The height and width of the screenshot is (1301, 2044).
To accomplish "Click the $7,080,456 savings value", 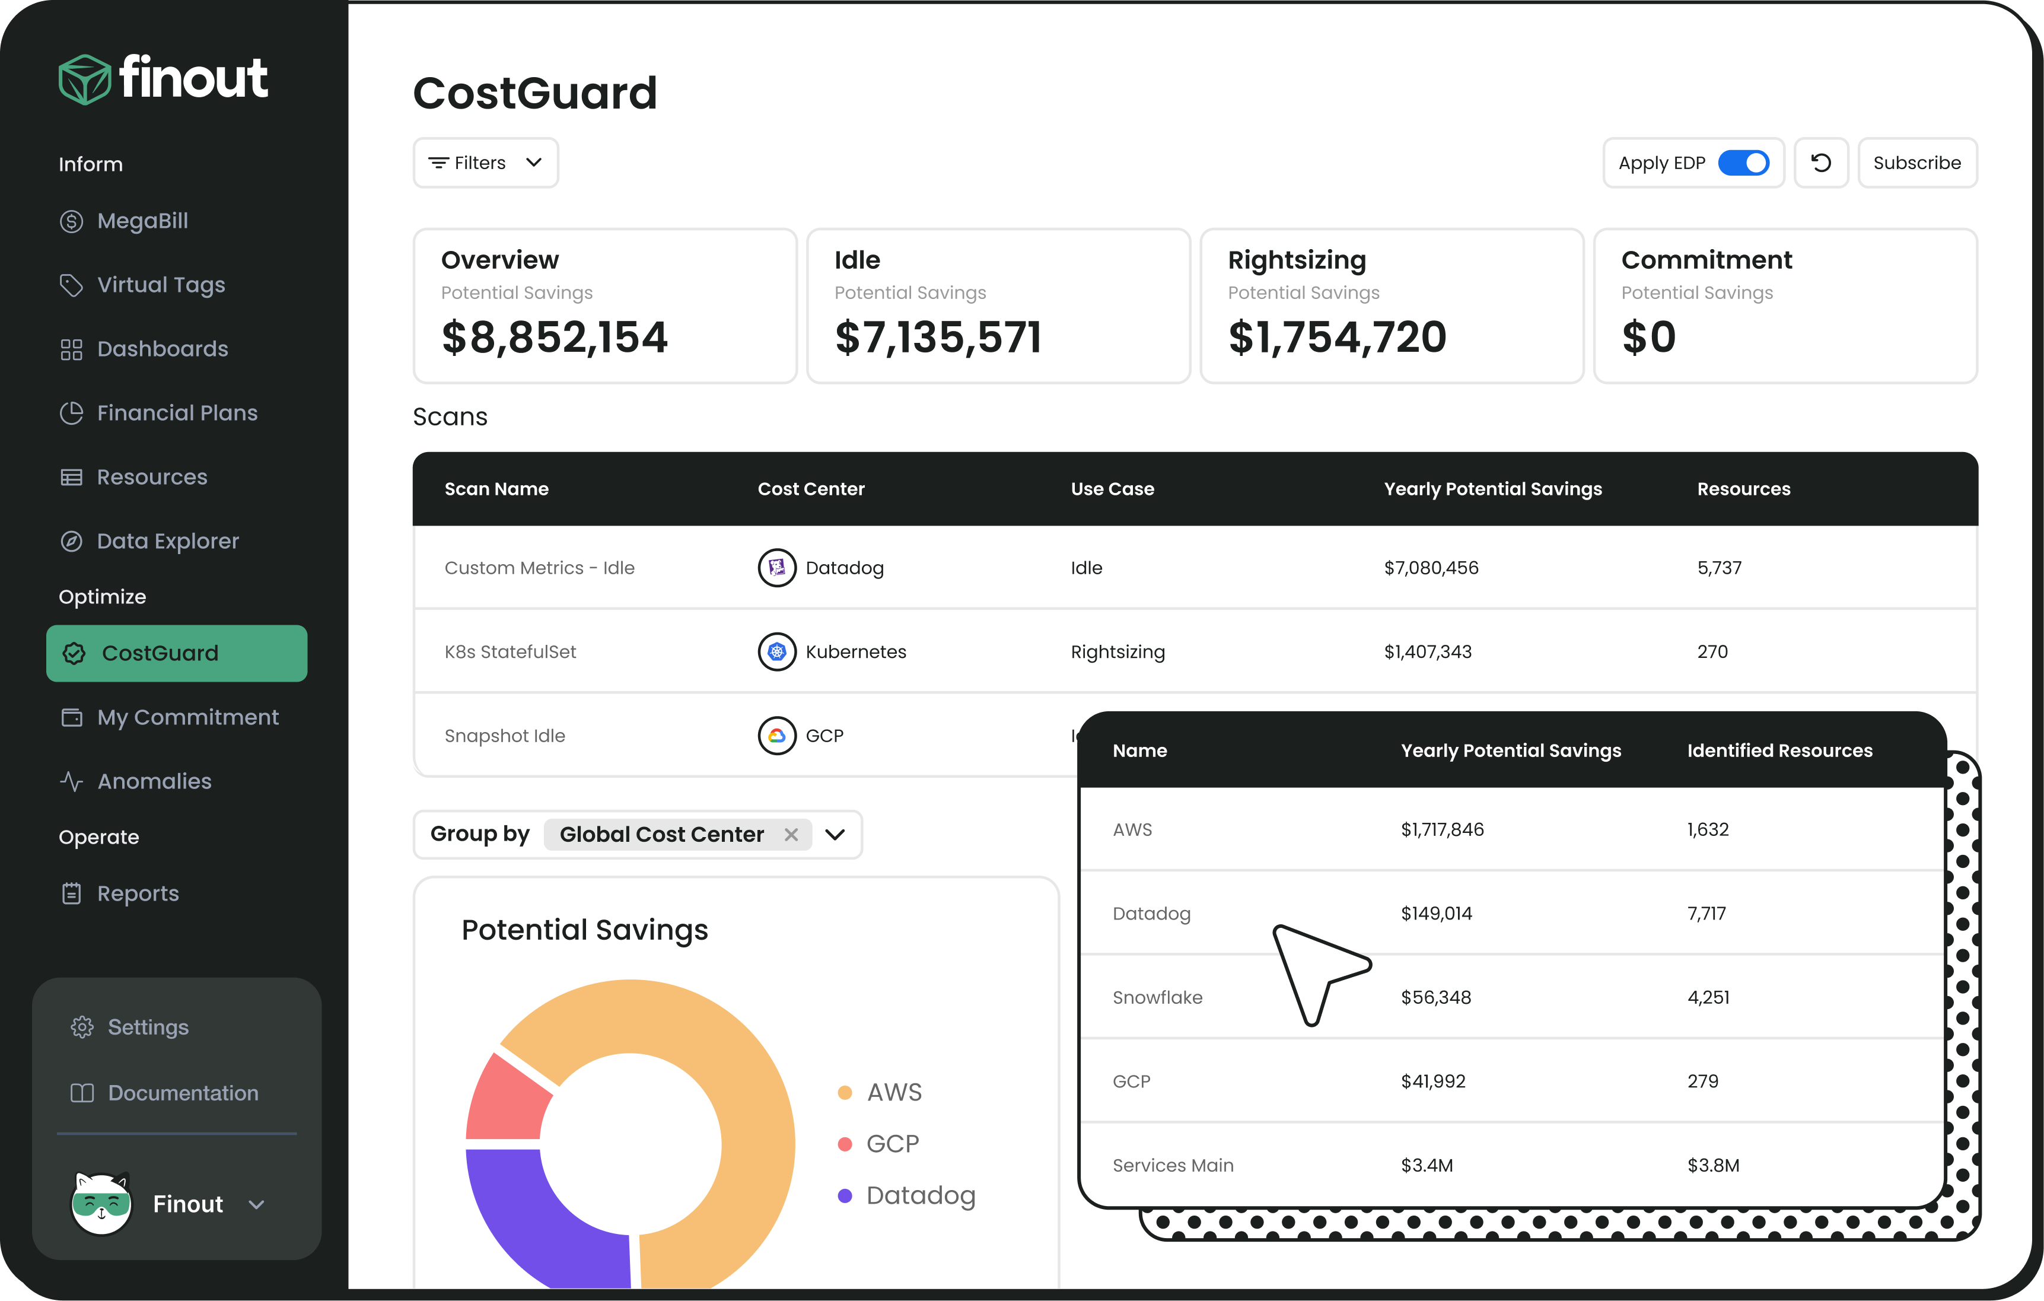I will 1431,568.
